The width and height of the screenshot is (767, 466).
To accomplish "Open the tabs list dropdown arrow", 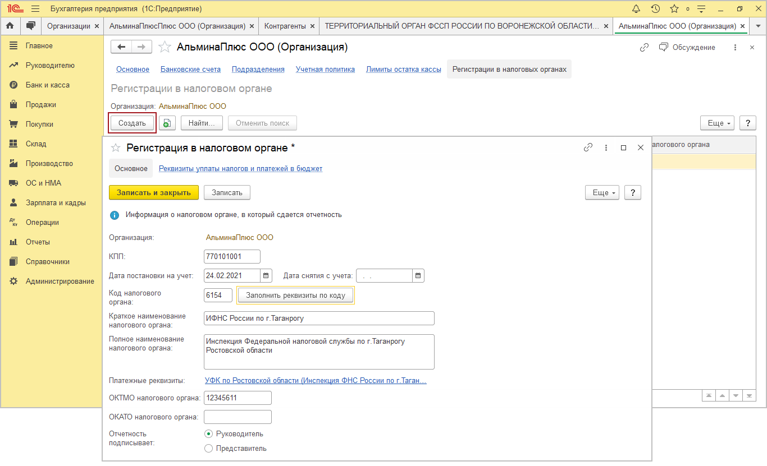I will (x=759, y=26).
